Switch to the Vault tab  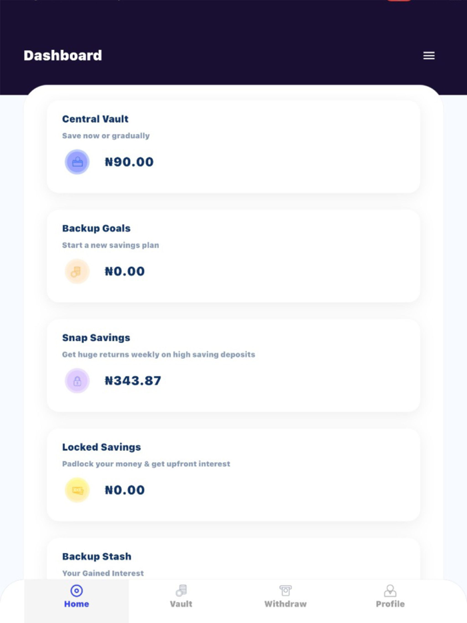click(181, 598)
